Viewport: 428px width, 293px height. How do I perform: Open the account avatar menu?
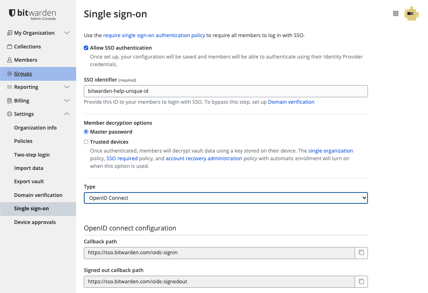coord(411,13)
